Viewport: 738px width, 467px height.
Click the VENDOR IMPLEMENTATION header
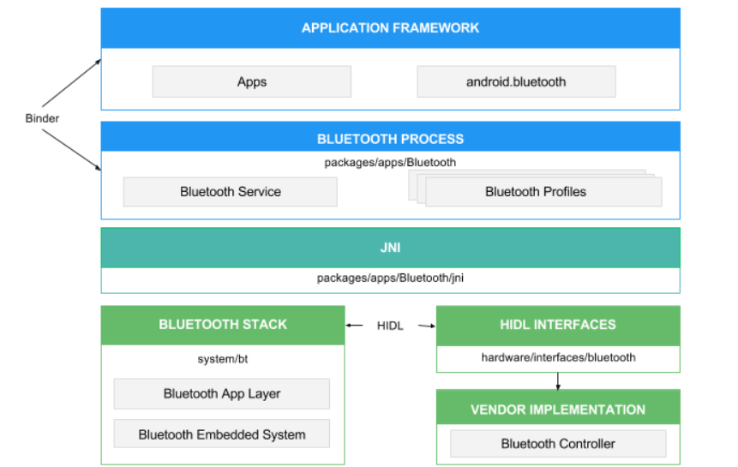(558, 407)
